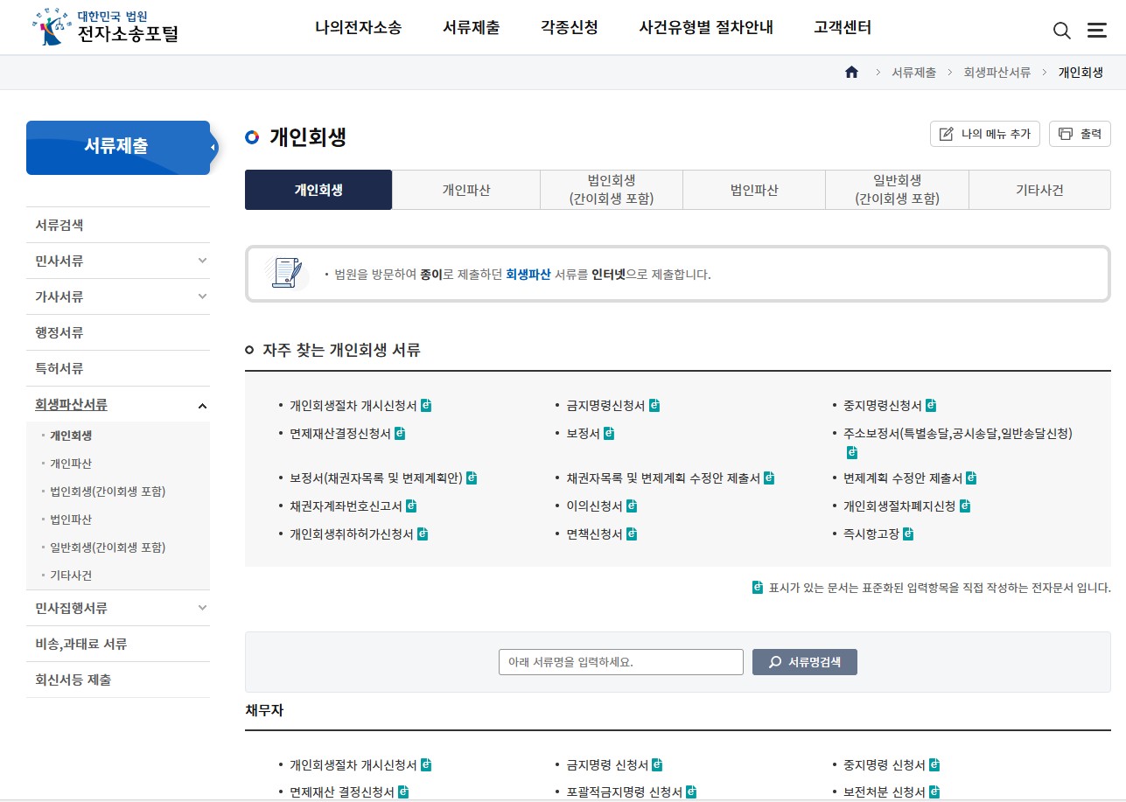Image resolution: width=1126 pixels, height=802 pixels.
Task: Open the hamburger menu icon
Action: click(1096, 29)
